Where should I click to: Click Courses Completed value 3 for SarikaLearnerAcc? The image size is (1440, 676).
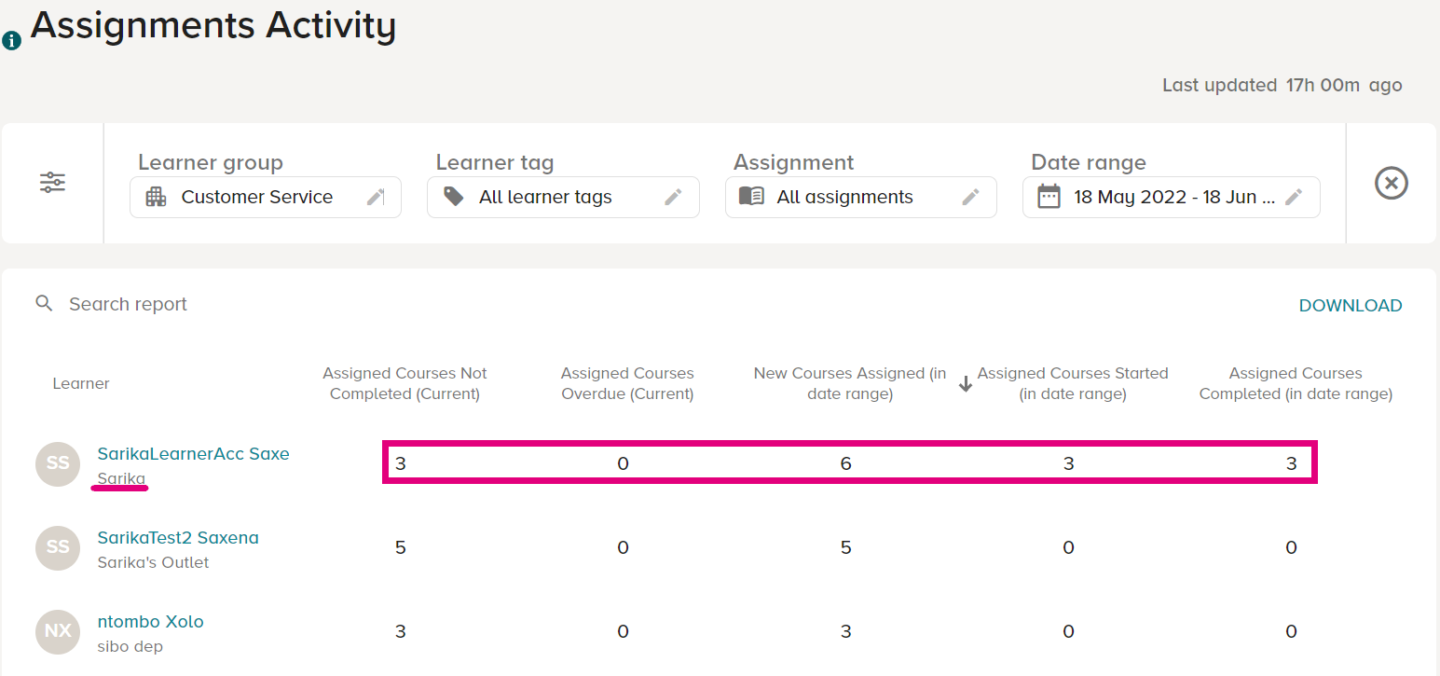pyautogui.click(x=1292, y=463)
